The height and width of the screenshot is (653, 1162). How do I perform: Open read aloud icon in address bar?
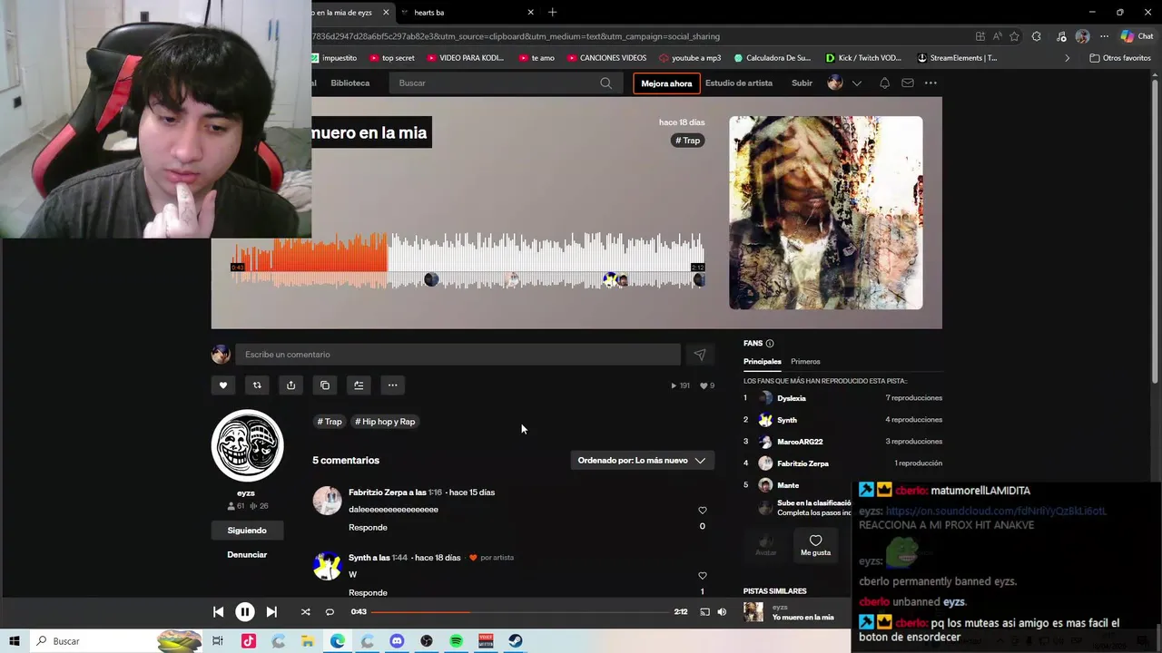click(x=997, y=36)
